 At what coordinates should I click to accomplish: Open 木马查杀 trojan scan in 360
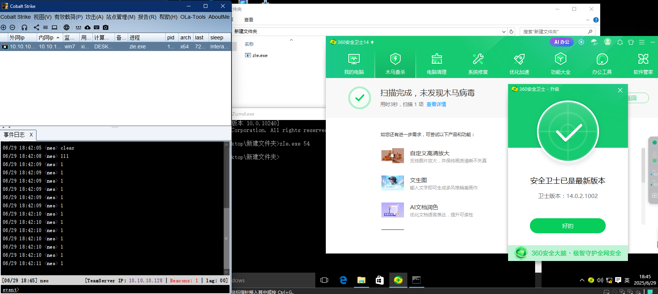coord(395,63)
